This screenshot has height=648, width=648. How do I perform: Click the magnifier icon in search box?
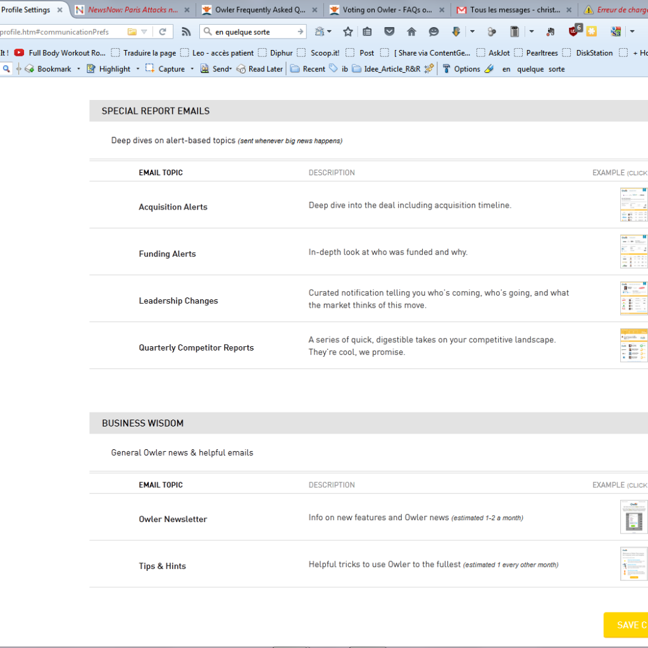(x=208, y=32)
